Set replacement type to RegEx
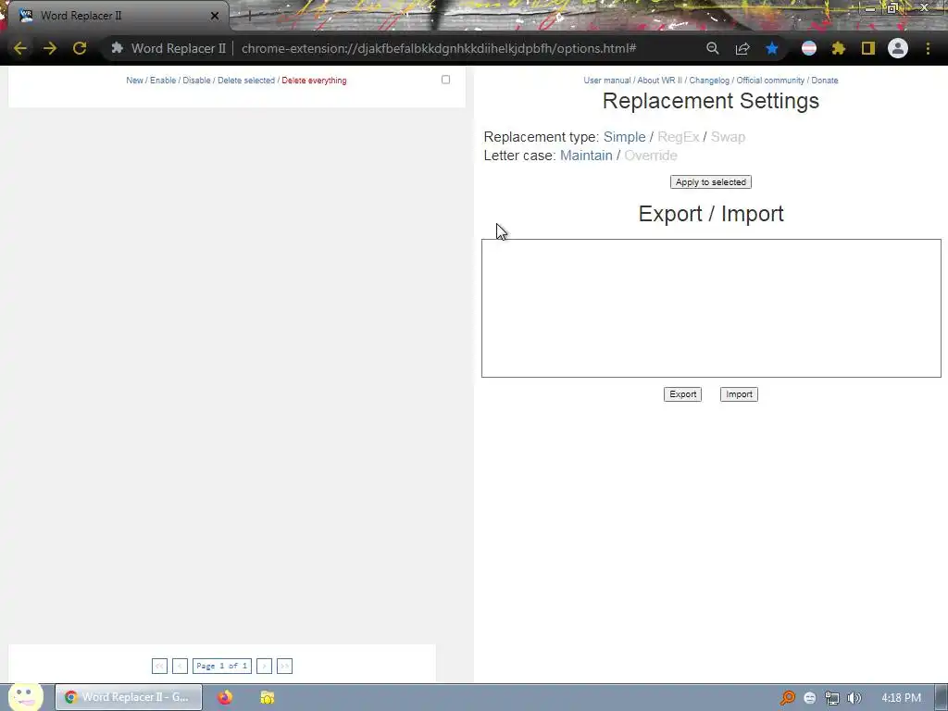Image resolution: width=948 pixels, height=711 pixels. (x=679, y=137)
